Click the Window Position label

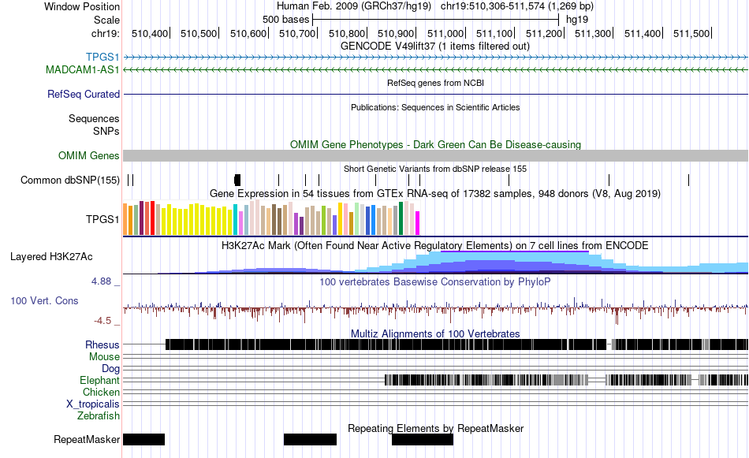click(x=82, y=6)
